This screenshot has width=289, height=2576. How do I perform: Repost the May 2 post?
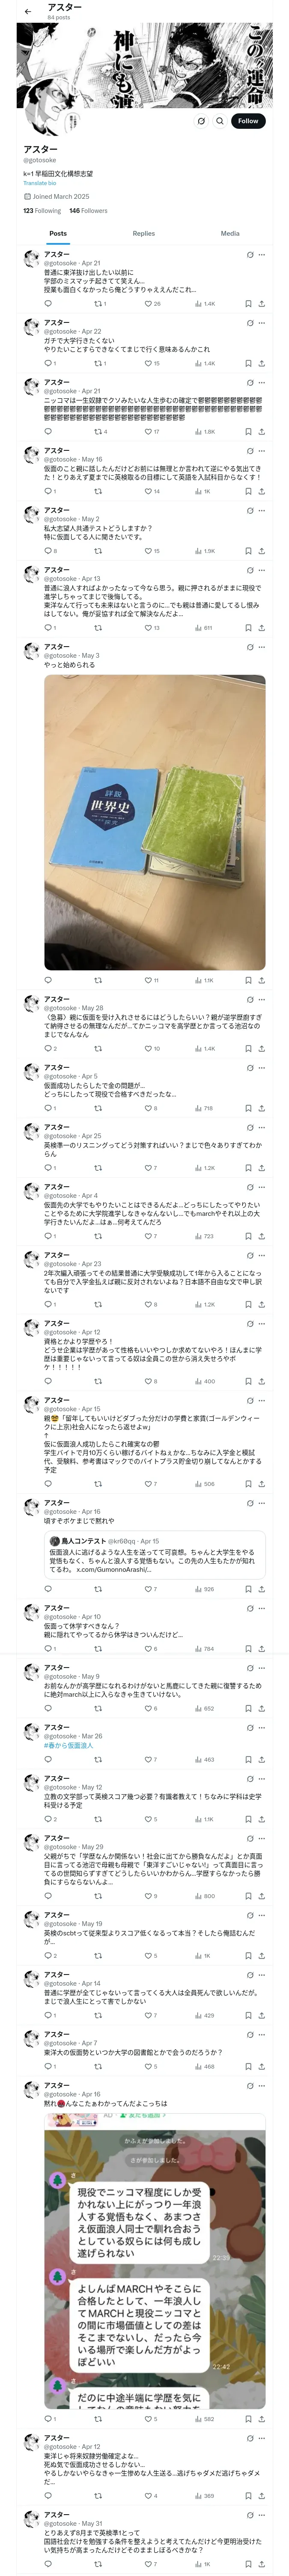[98, 551]
